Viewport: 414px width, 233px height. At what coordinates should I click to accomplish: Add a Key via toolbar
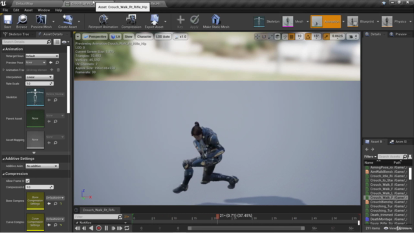pyautogui.click(x=180, y=21)
